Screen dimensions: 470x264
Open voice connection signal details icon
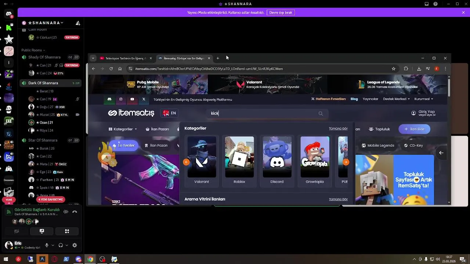click(x=9, y=212)
